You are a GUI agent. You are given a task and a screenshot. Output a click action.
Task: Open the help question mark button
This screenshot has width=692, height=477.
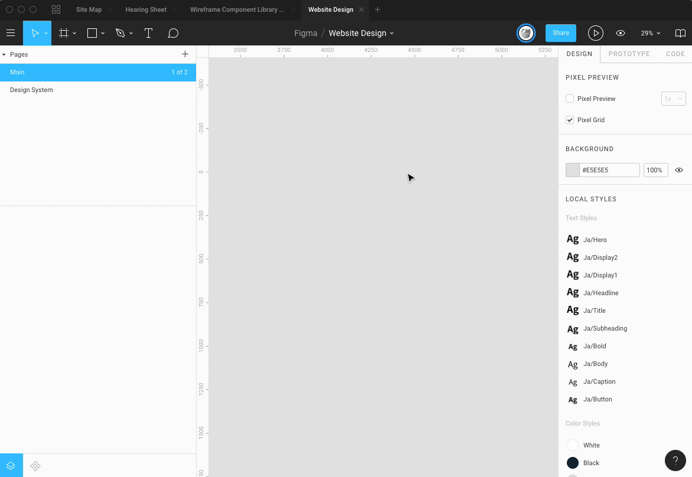tap(675, 460)
